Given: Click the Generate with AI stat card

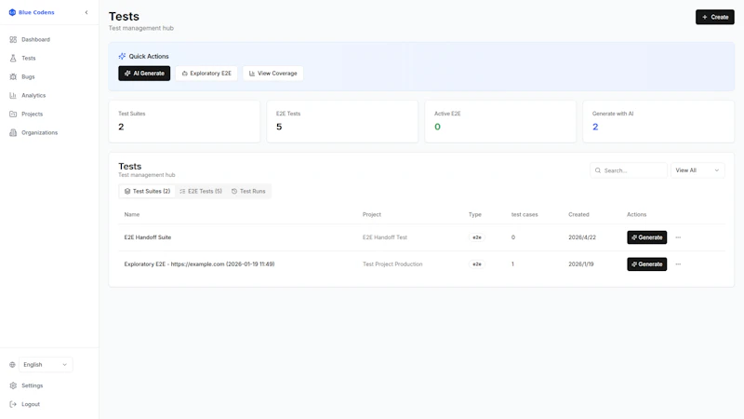Looking at the screenshot, I should tap(658, 121).
